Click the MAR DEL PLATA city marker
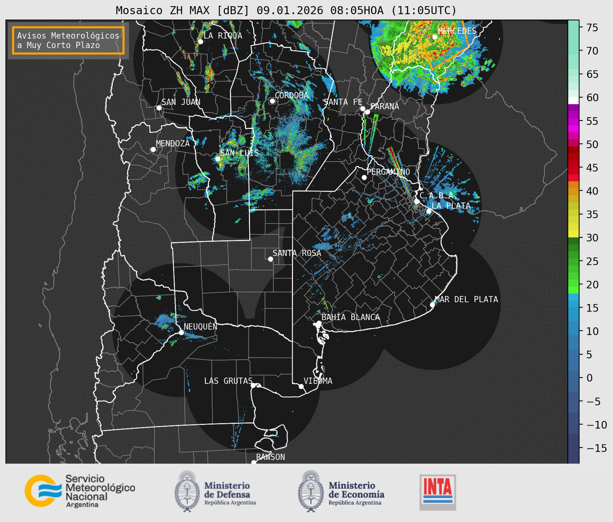613x522 pixels. click(x=432, y=305)
